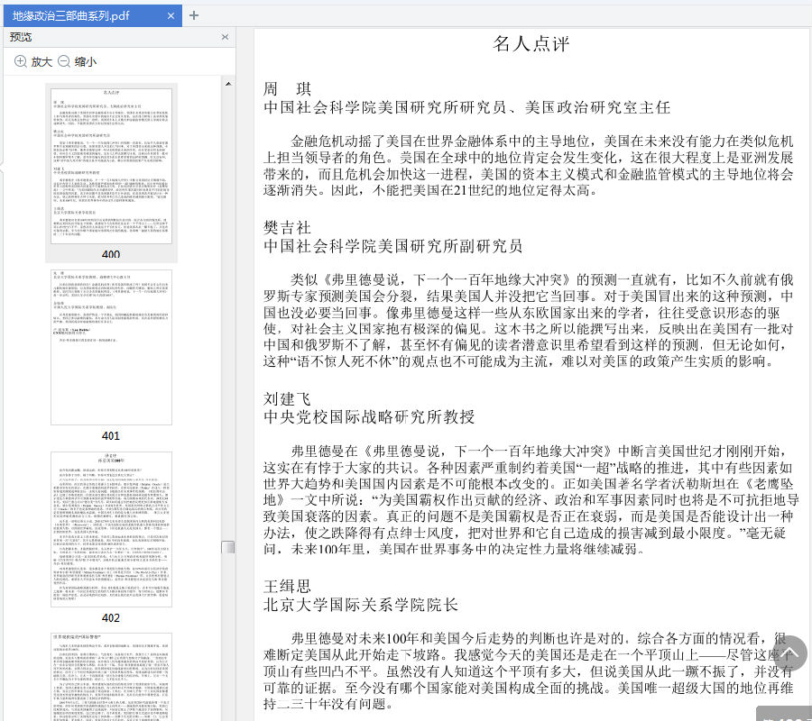Click the thumbnail panel scrollbar up arrow

click(x=228, y=82)
